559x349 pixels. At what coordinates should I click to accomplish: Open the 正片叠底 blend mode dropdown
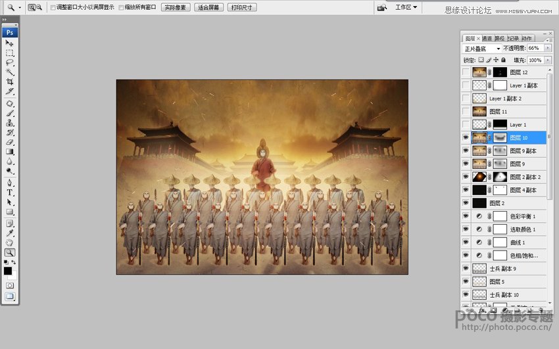coord(481,49)
